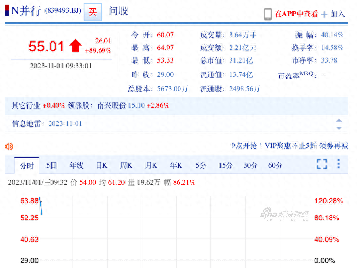Click the fullscreen chart icon
This screenshot has height=268, width=357.
322,164
